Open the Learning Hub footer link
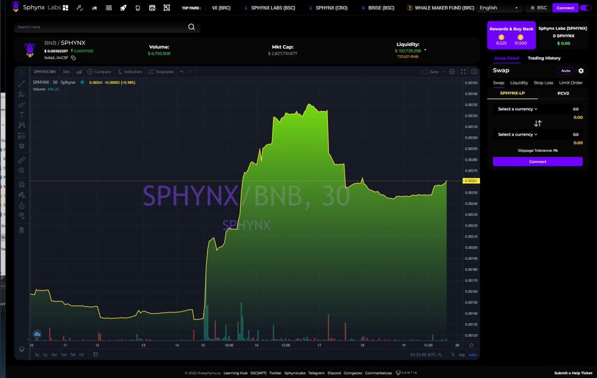Image resolution: width=597 pixels, height=378 pixels. [x=236, y=373]
